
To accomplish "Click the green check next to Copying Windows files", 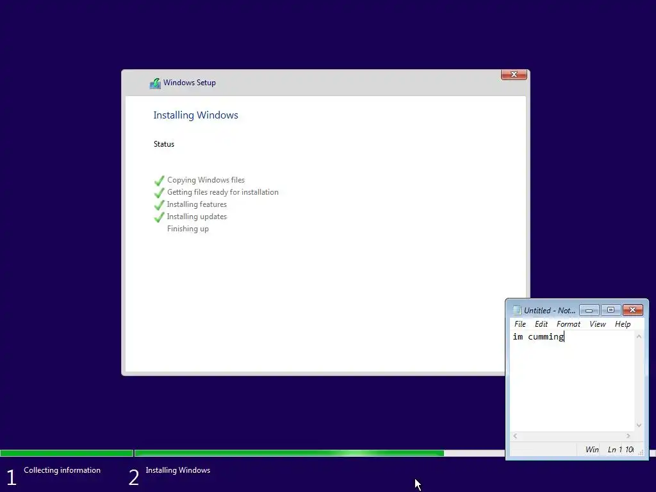I will (x=159, y=181).
